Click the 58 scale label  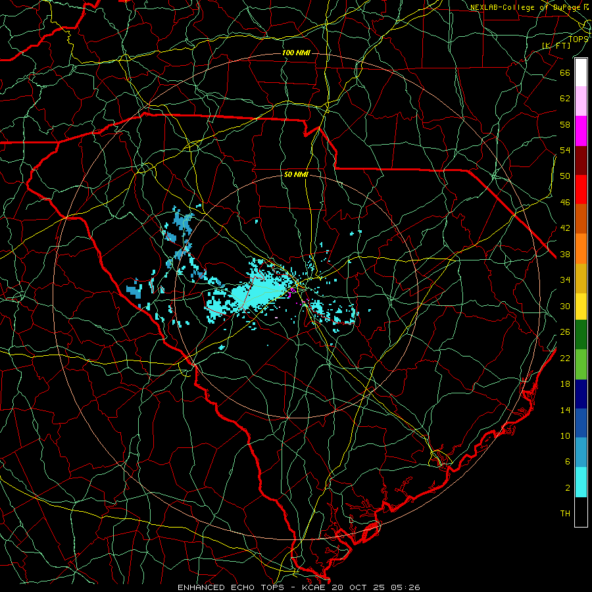565,124
